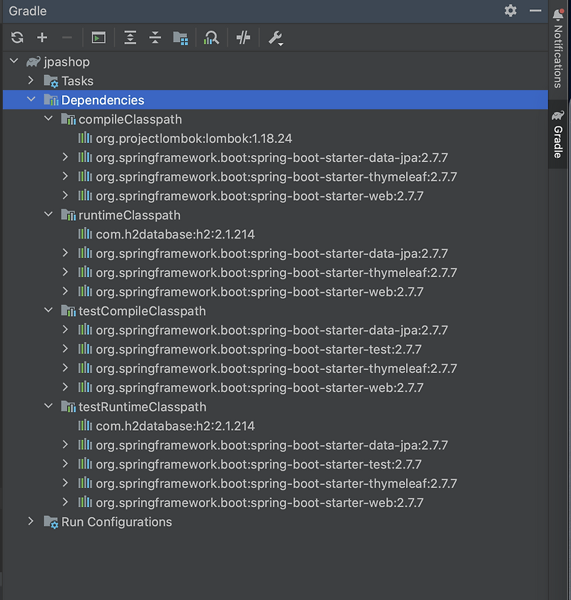The height and width of the screenshot is (600, 571).
Task: Attach a new Gradle project with plus icon
Action: point(41,37)
